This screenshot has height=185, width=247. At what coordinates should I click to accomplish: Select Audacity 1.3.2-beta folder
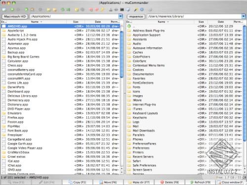click(61, 35)
